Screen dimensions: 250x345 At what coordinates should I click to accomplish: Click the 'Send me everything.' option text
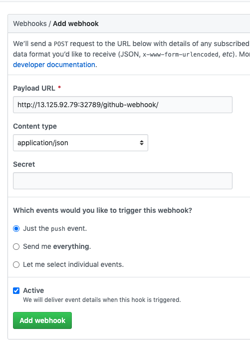coord(57,246)
